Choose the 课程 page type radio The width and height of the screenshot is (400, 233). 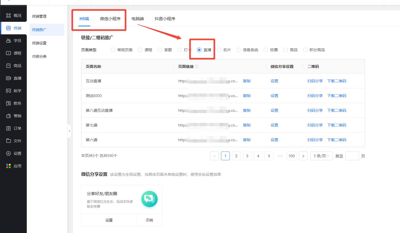tap(140, 50)
